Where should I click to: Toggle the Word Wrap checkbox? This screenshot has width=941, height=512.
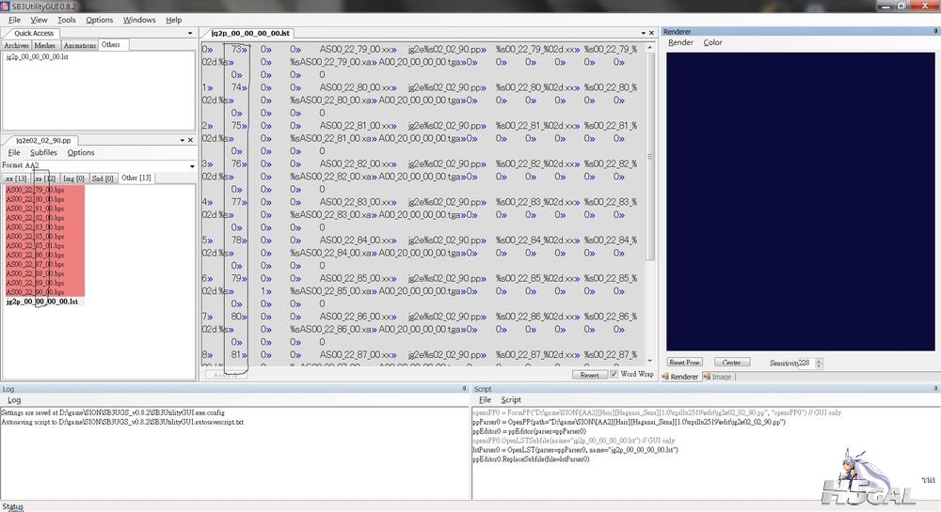[x=614, y=374]
